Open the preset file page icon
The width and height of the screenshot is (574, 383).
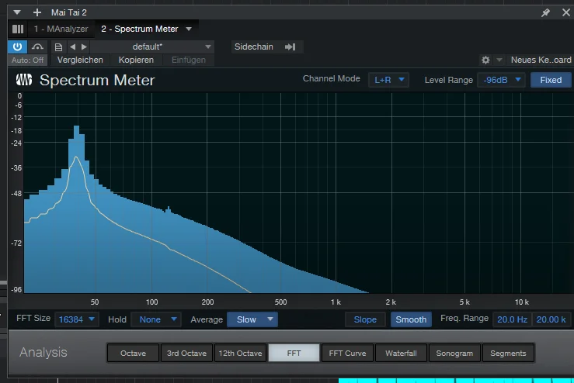tap(58, 47)
